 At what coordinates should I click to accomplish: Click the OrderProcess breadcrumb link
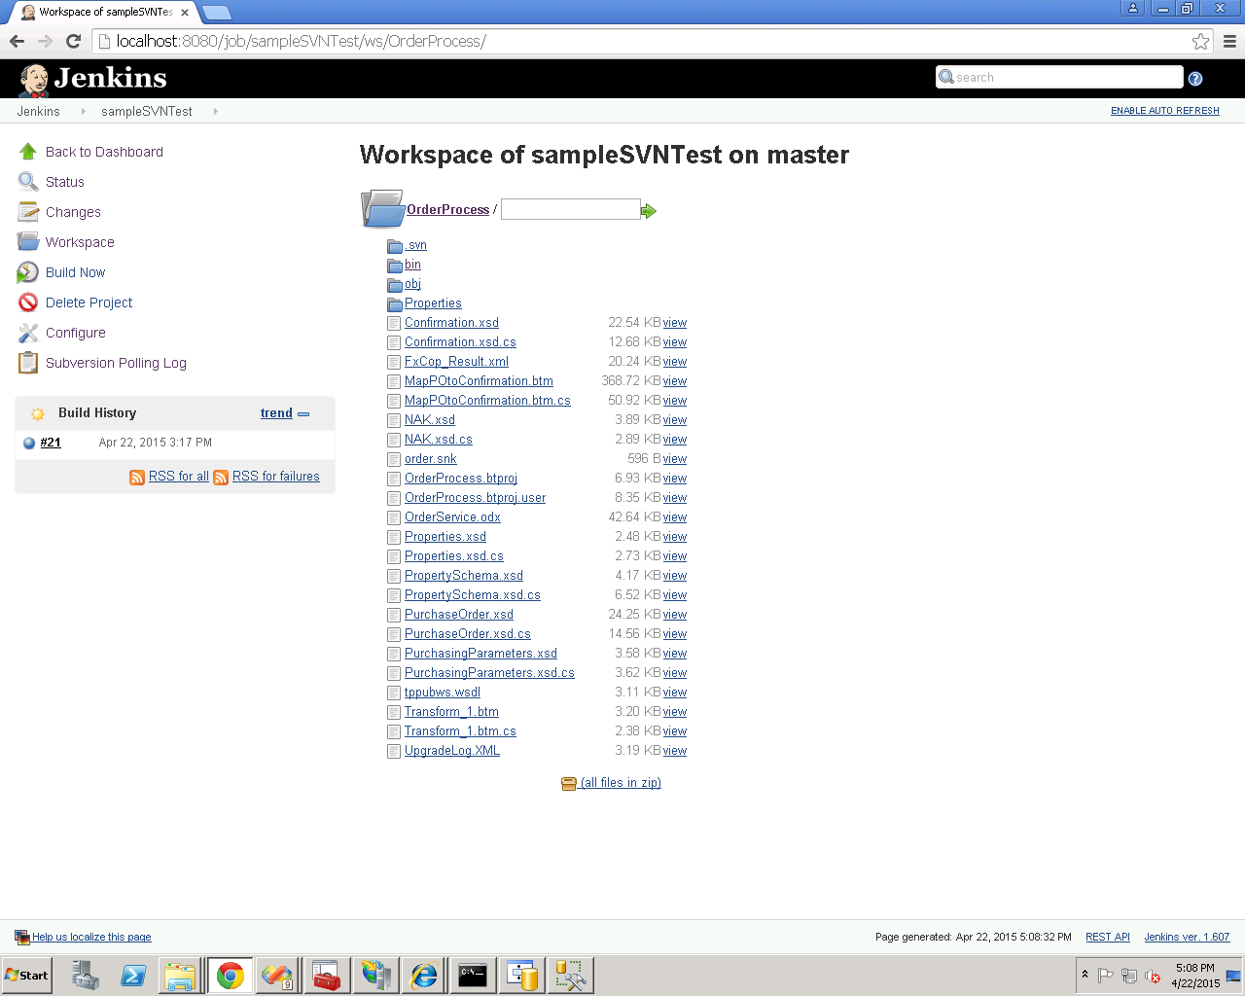point(448,209)
